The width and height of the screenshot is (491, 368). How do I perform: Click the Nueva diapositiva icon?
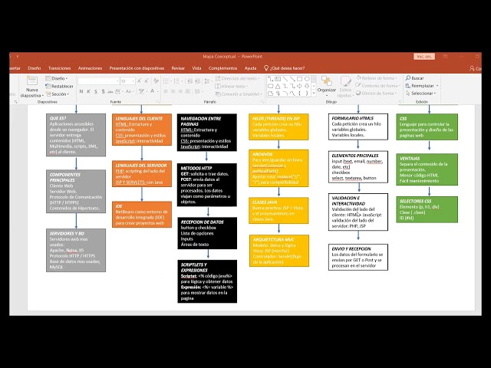pos(31,81)
